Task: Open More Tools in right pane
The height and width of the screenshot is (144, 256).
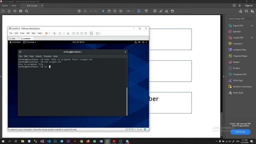Action: pos(238,93)
